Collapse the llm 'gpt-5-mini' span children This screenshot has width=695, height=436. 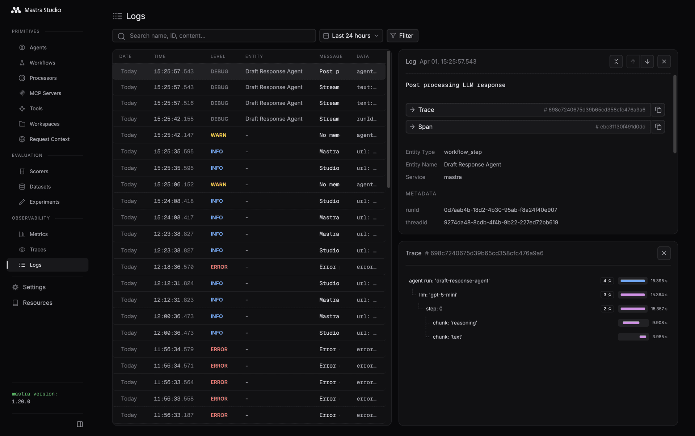pos(607,295)
